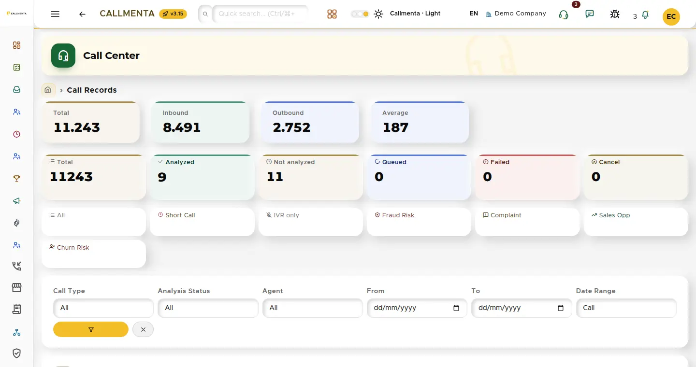Open notifications bell
Image resolution: width=696 pixels, height=367 pixels.
point(645,15)
